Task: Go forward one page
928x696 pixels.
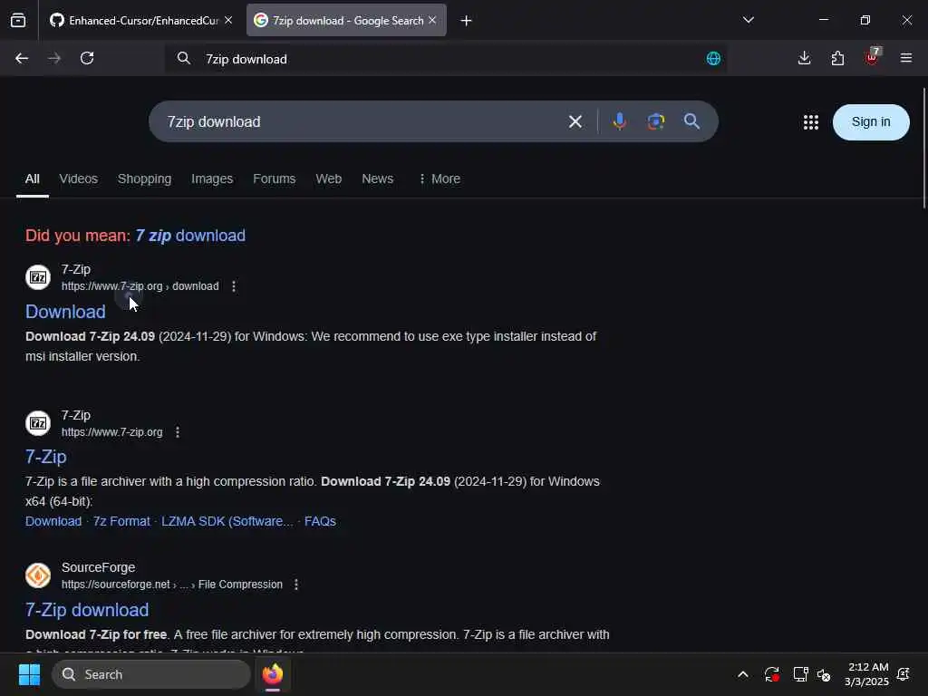Action: 54,58
